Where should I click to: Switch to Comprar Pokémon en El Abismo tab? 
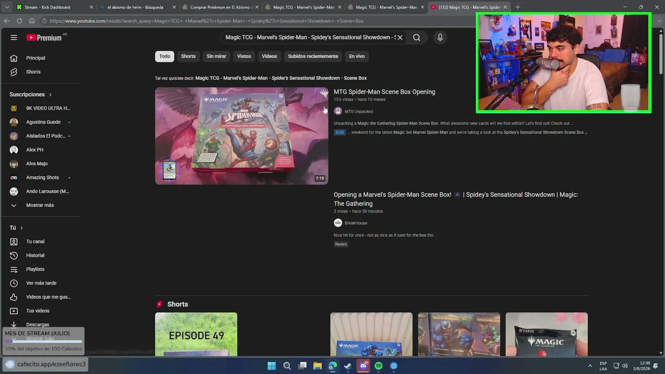pos(221,7)
